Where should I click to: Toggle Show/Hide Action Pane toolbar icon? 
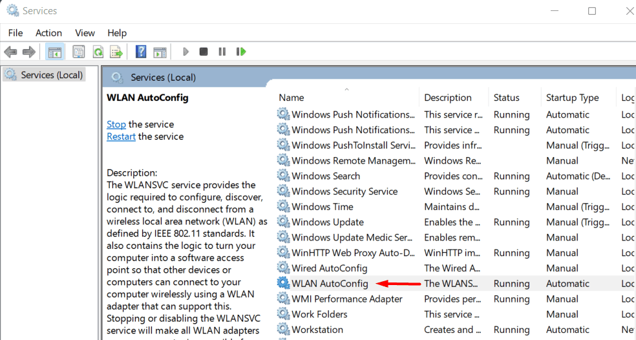pyautogui.click(x=160, y=52)
